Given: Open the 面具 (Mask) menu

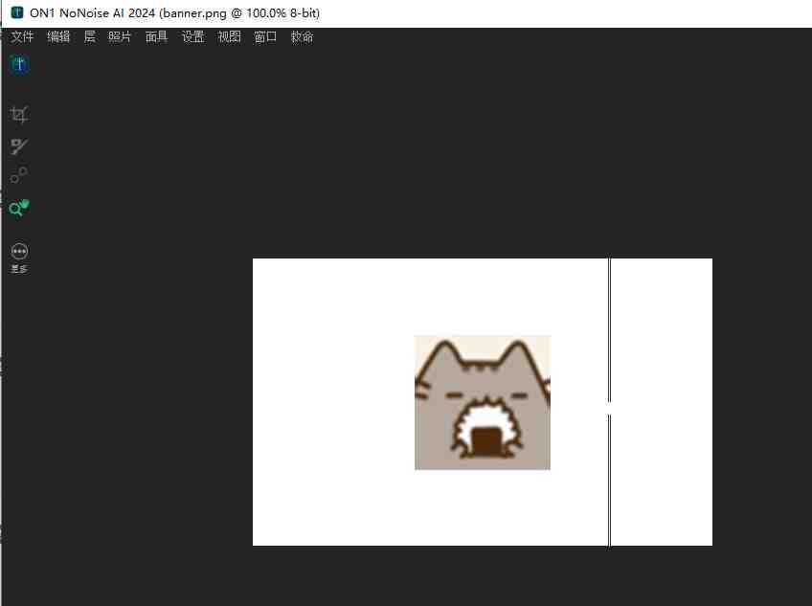Looking at the screenshot, I should (x=156, y=37).
